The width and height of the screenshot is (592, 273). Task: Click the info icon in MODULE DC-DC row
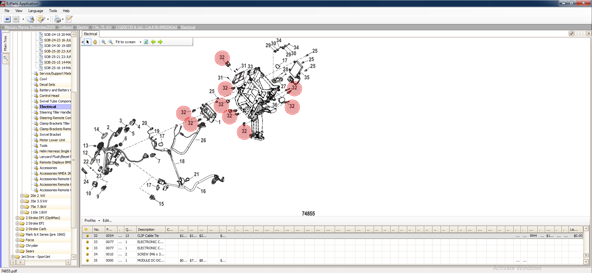tap(87, 260)
